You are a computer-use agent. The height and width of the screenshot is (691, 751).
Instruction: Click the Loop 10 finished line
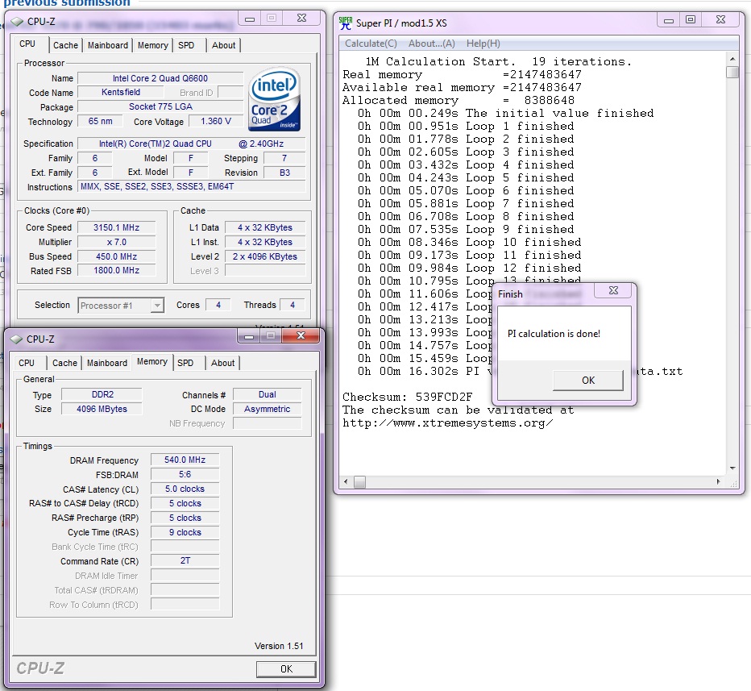tap(469, 243)
